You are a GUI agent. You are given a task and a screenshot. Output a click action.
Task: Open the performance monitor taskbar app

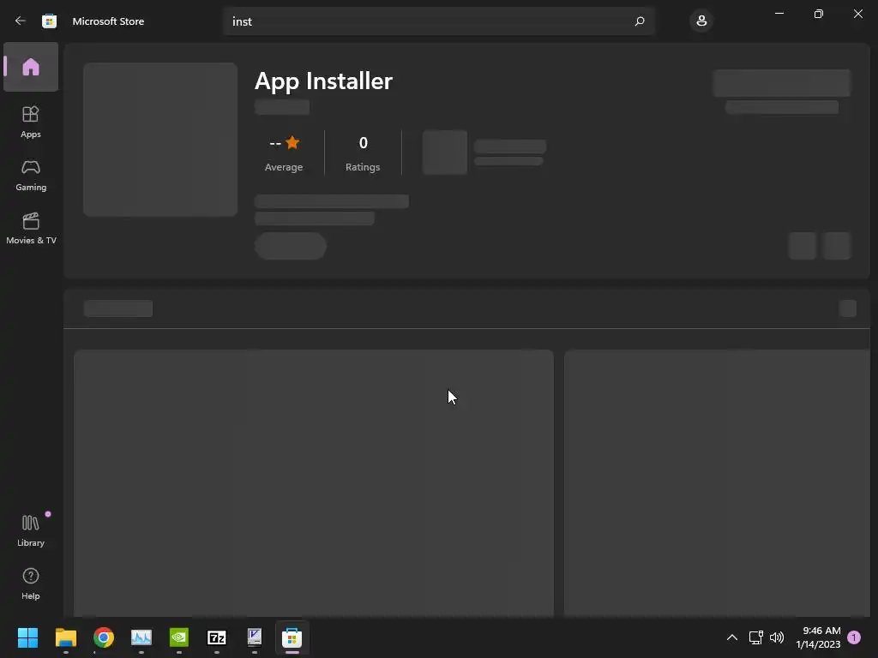141,637
